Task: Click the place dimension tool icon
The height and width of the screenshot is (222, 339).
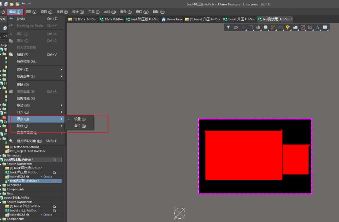Action: (x=310, y=27)
